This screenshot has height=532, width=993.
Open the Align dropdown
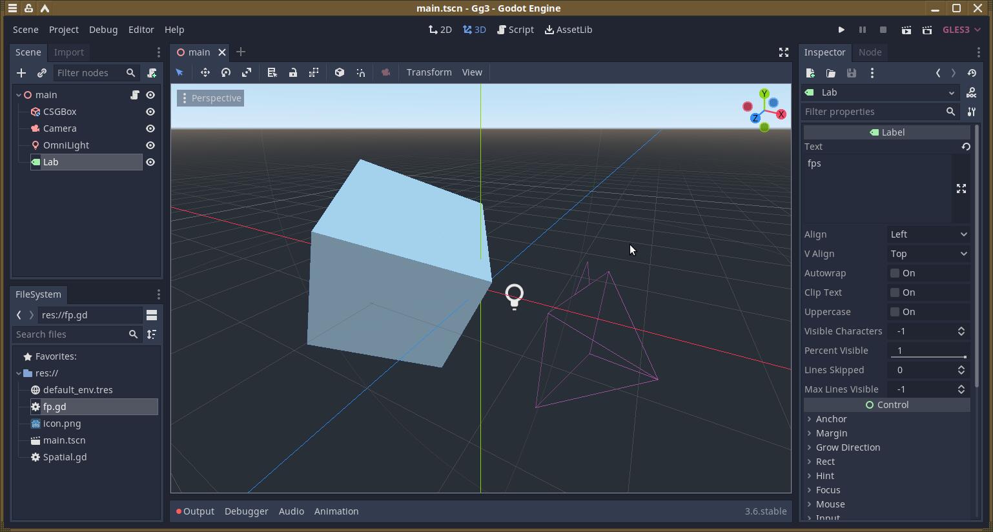(928, 234)
